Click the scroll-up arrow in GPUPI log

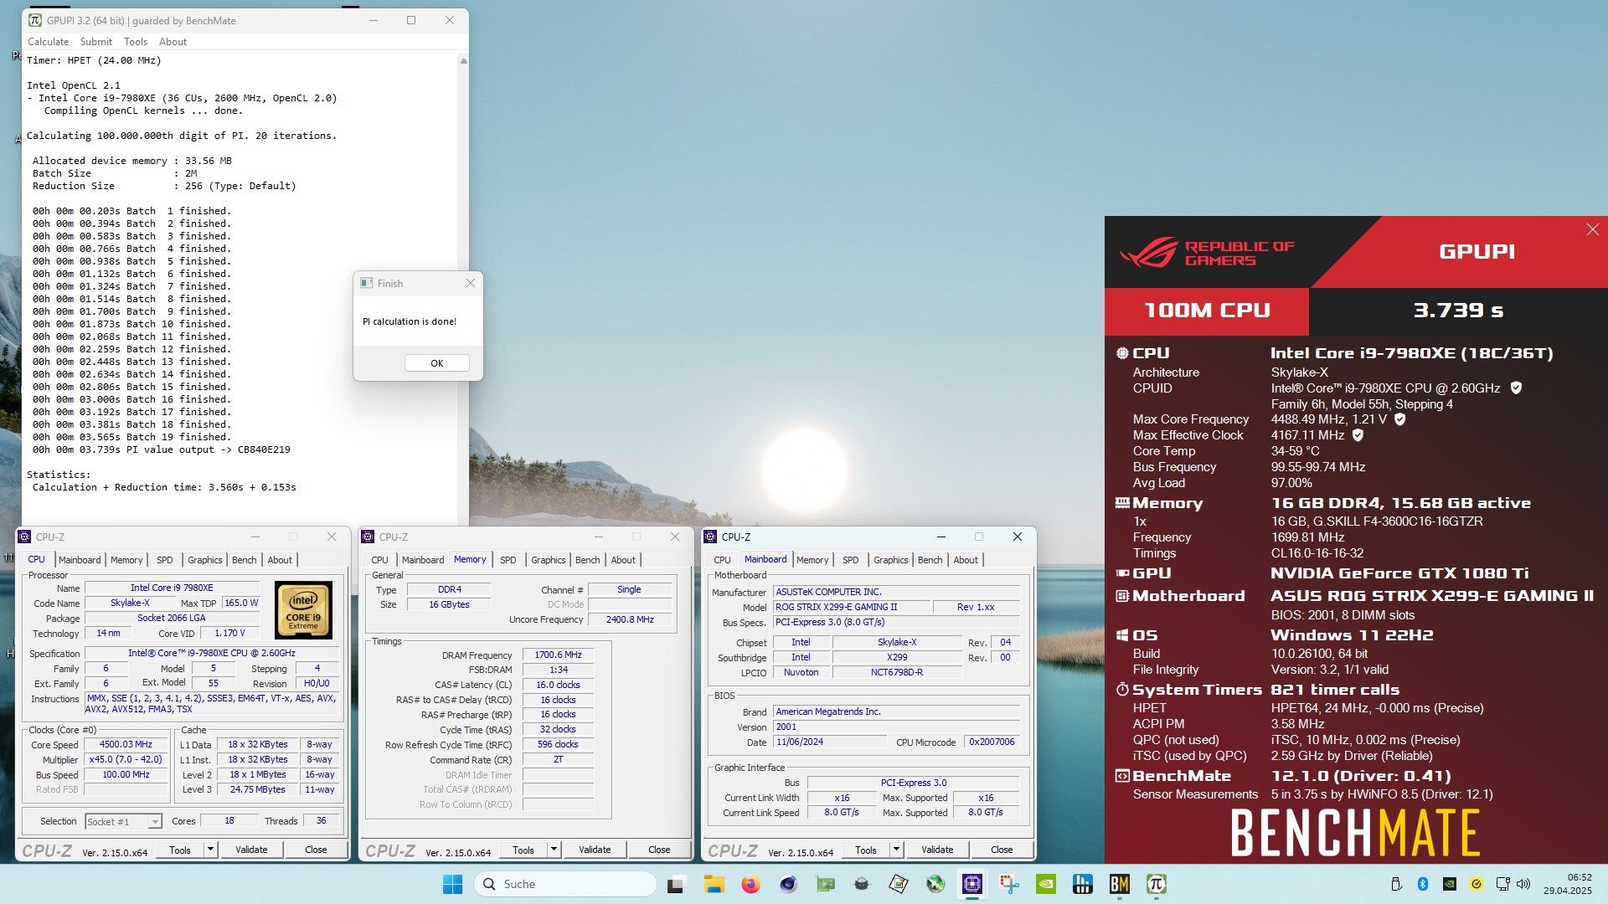463,61
